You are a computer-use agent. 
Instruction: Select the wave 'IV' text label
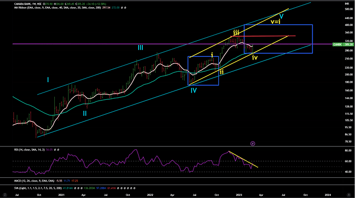pyautogui.click(x=194, y=90)
